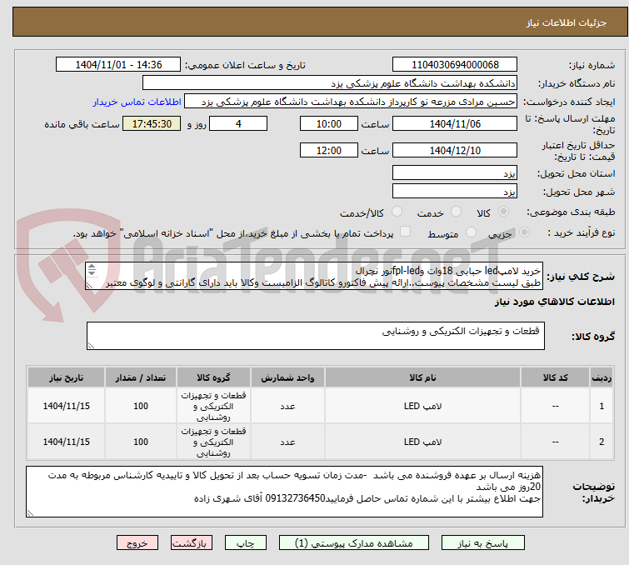The height and width of the screenshot is (565, 629).
Task: Click unit عدد in row 2
Action: 287,442
